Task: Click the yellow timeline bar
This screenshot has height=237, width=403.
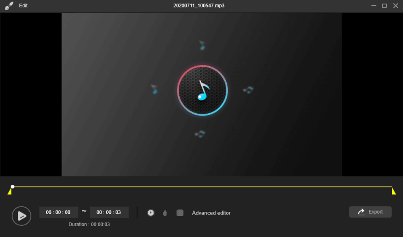Action: [201, 187]
